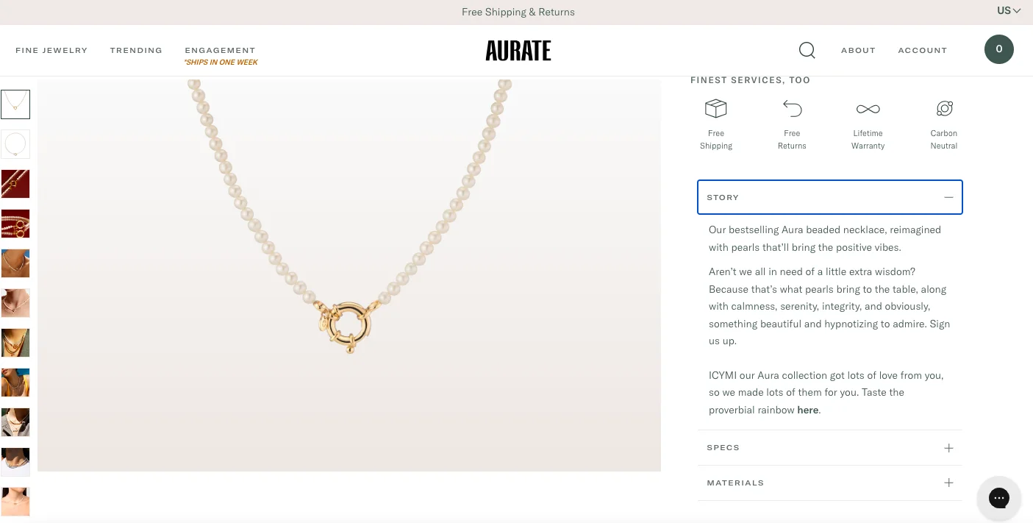Open the ABOUT page link

pos(858,50)
